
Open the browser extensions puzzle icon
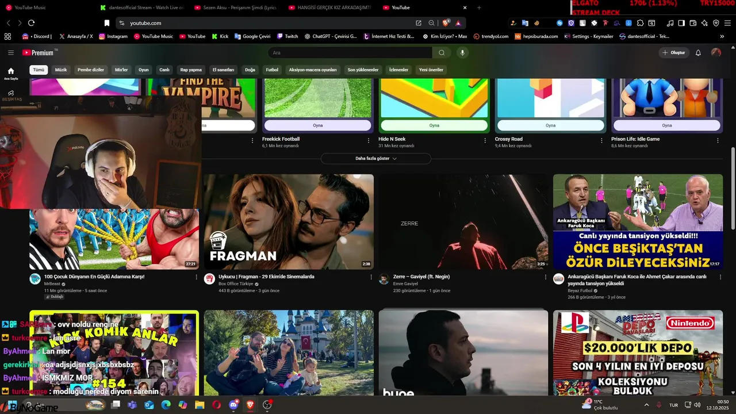639,23
